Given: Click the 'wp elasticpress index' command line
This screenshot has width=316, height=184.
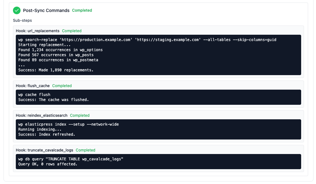Looking at the screenshot, I should pos(69,124).
